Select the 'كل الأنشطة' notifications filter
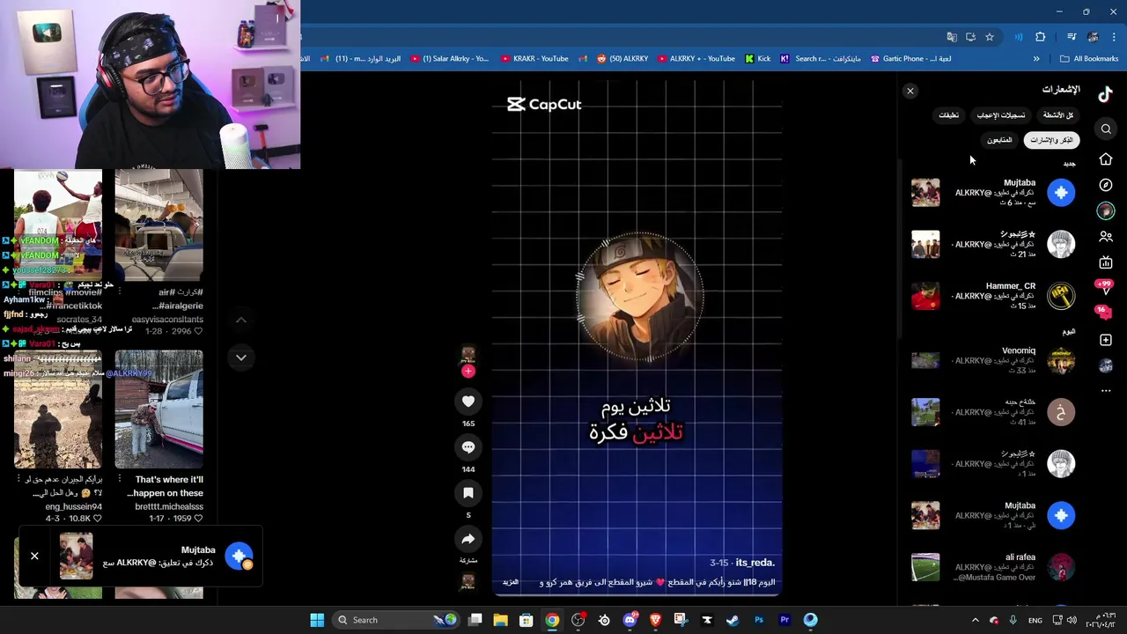 [1058, 115]
